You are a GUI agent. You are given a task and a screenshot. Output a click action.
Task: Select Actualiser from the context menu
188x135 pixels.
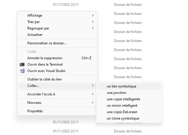(x=35, y=35)
